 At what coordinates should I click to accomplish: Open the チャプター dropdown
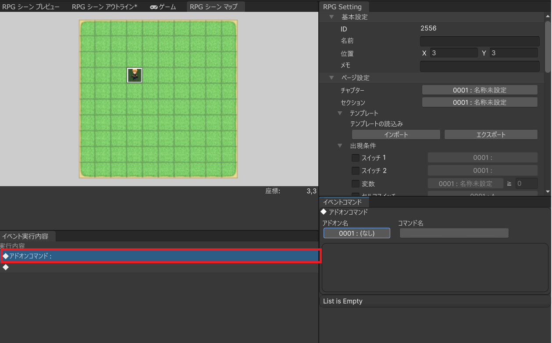pyautogui.click(x=479, y=90)
